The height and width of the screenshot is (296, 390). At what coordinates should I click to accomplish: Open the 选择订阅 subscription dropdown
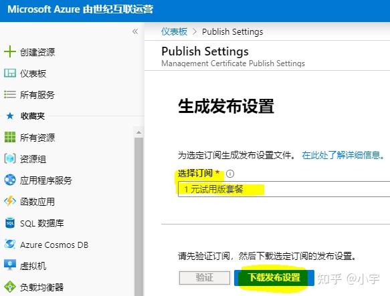point(284,189)
